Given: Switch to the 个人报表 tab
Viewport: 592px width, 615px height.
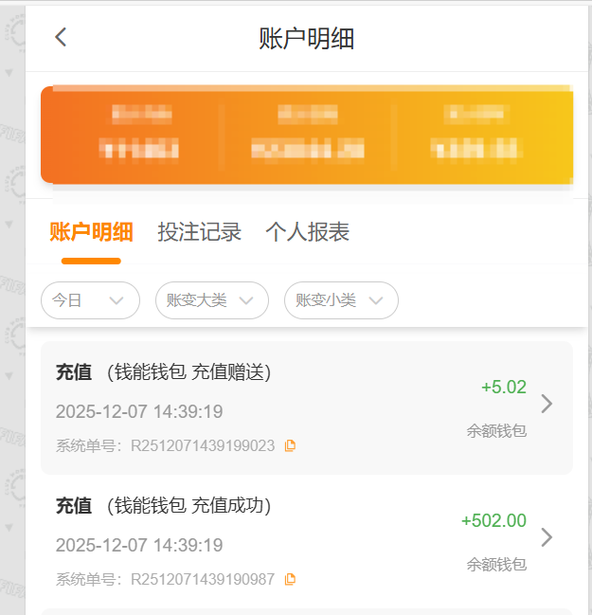Looking at the screenshot, I should pos(308,232).
